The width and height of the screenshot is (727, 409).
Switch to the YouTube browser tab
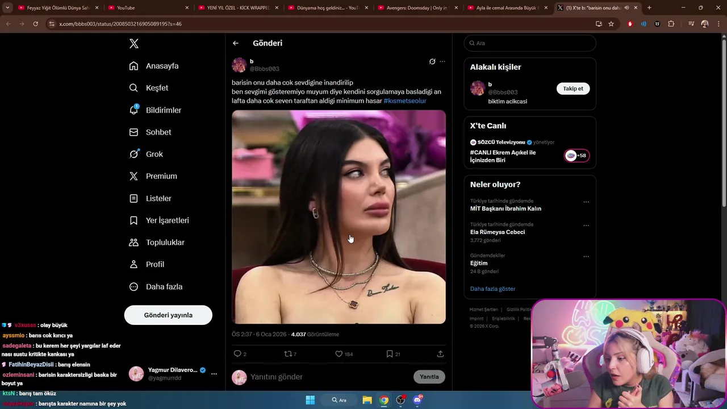(x=148, y=8)
